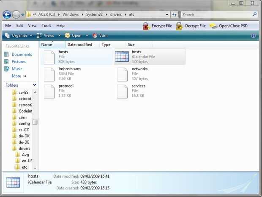Sort by Date modified column header
Viewport: 262px width, 197px height.
82,45
